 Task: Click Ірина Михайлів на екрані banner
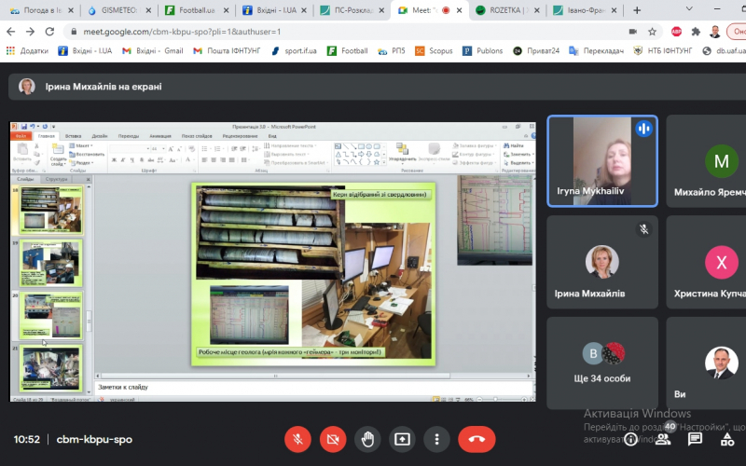pos(378,87)
